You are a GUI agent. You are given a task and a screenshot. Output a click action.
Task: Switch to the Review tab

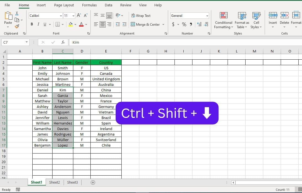click(126, 5)
